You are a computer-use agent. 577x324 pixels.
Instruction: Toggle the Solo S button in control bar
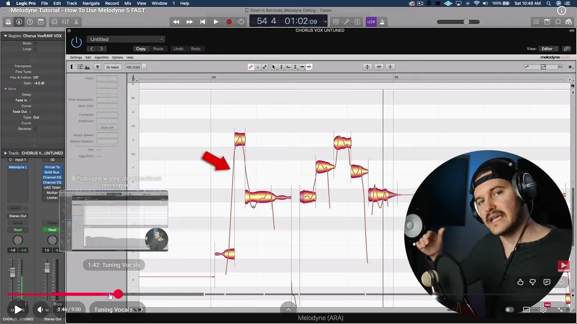click(x=357, y=22)
